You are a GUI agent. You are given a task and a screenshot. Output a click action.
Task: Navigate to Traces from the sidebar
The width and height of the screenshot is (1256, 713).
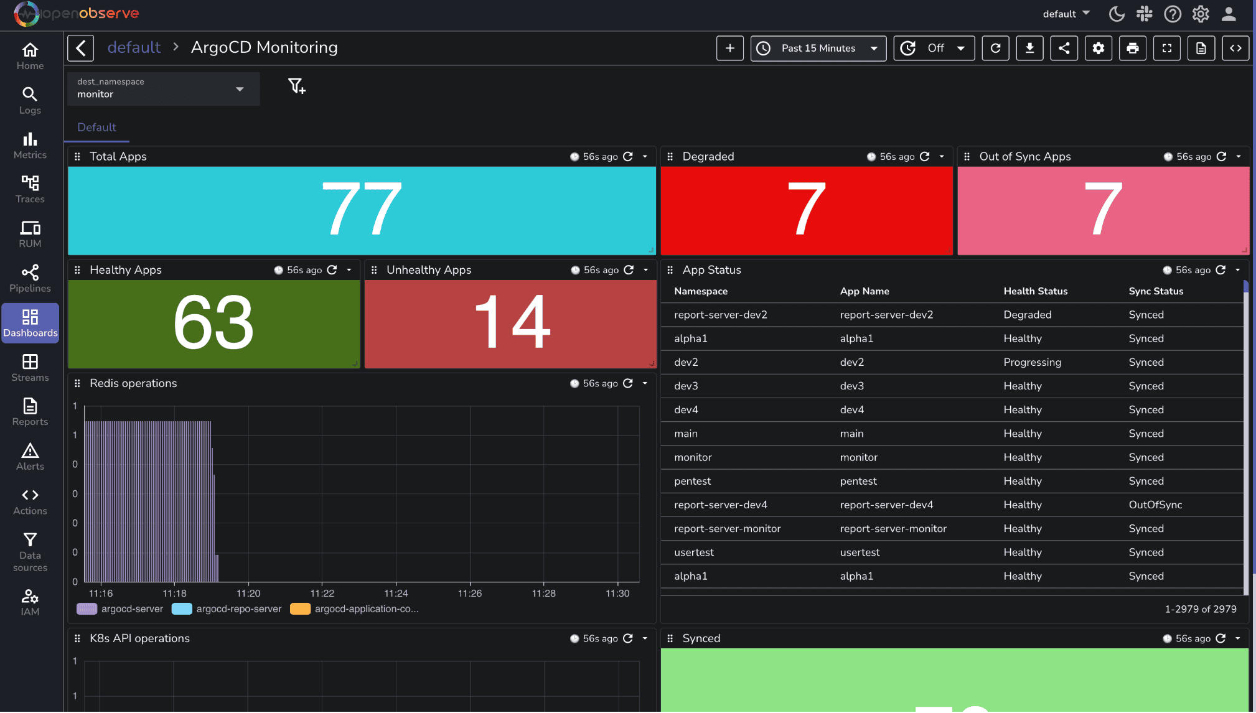30,189
